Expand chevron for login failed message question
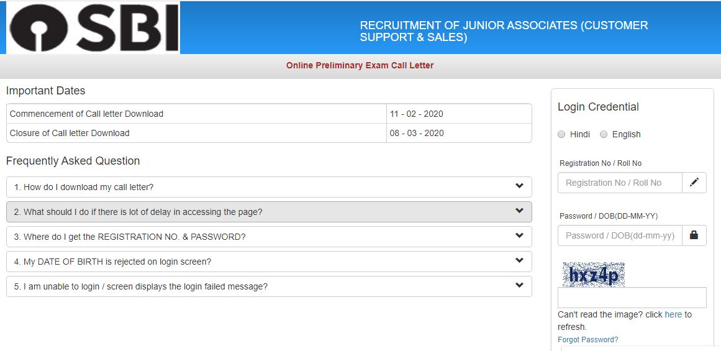 [519, 286]
